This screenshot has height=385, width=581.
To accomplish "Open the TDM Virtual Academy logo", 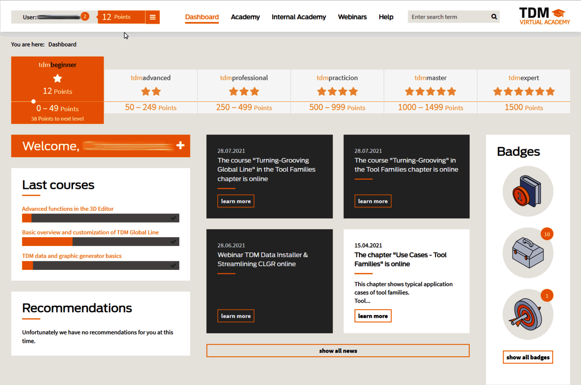I will (x=544, y=16).
